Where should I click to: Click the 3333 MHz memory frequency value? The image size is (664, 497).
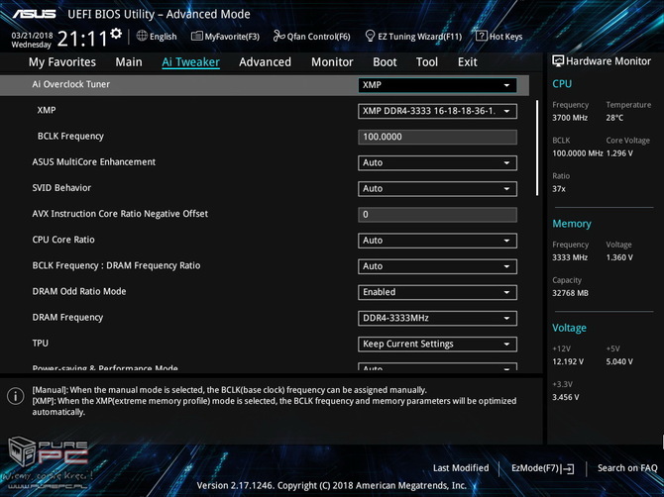coord(570,257)
